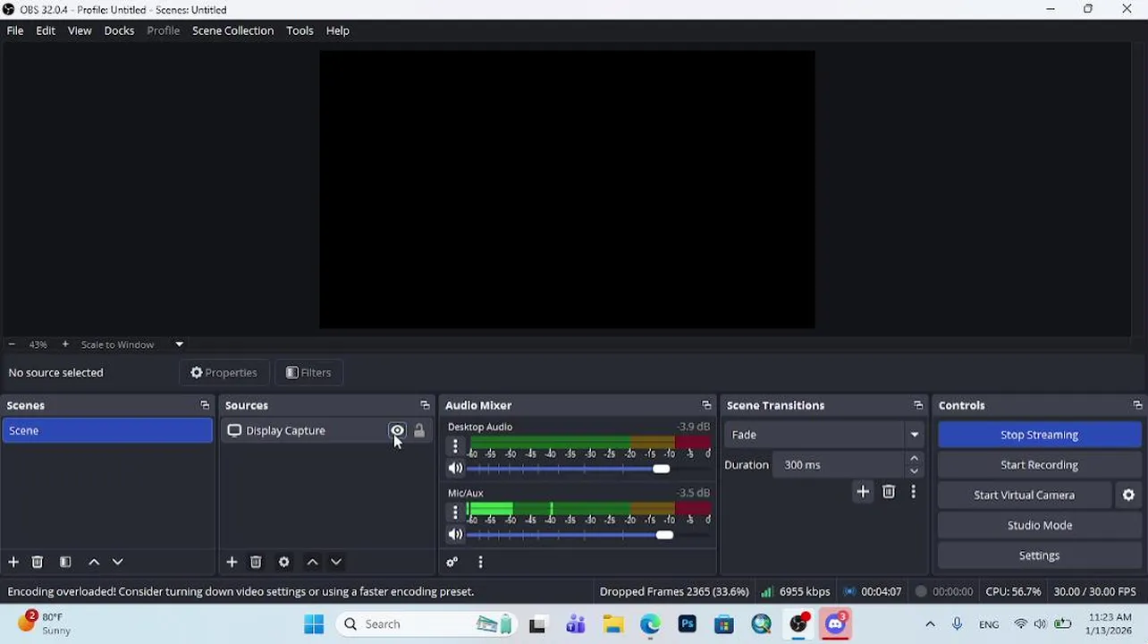Screen dimensions: 1148x644
Task: Click Stop Streaming button
Action: click(1039, 435)
